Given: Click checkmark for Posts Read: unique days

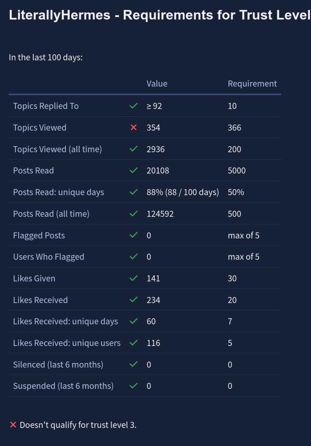Looking at the screenshot, I should tap(134, 192).
